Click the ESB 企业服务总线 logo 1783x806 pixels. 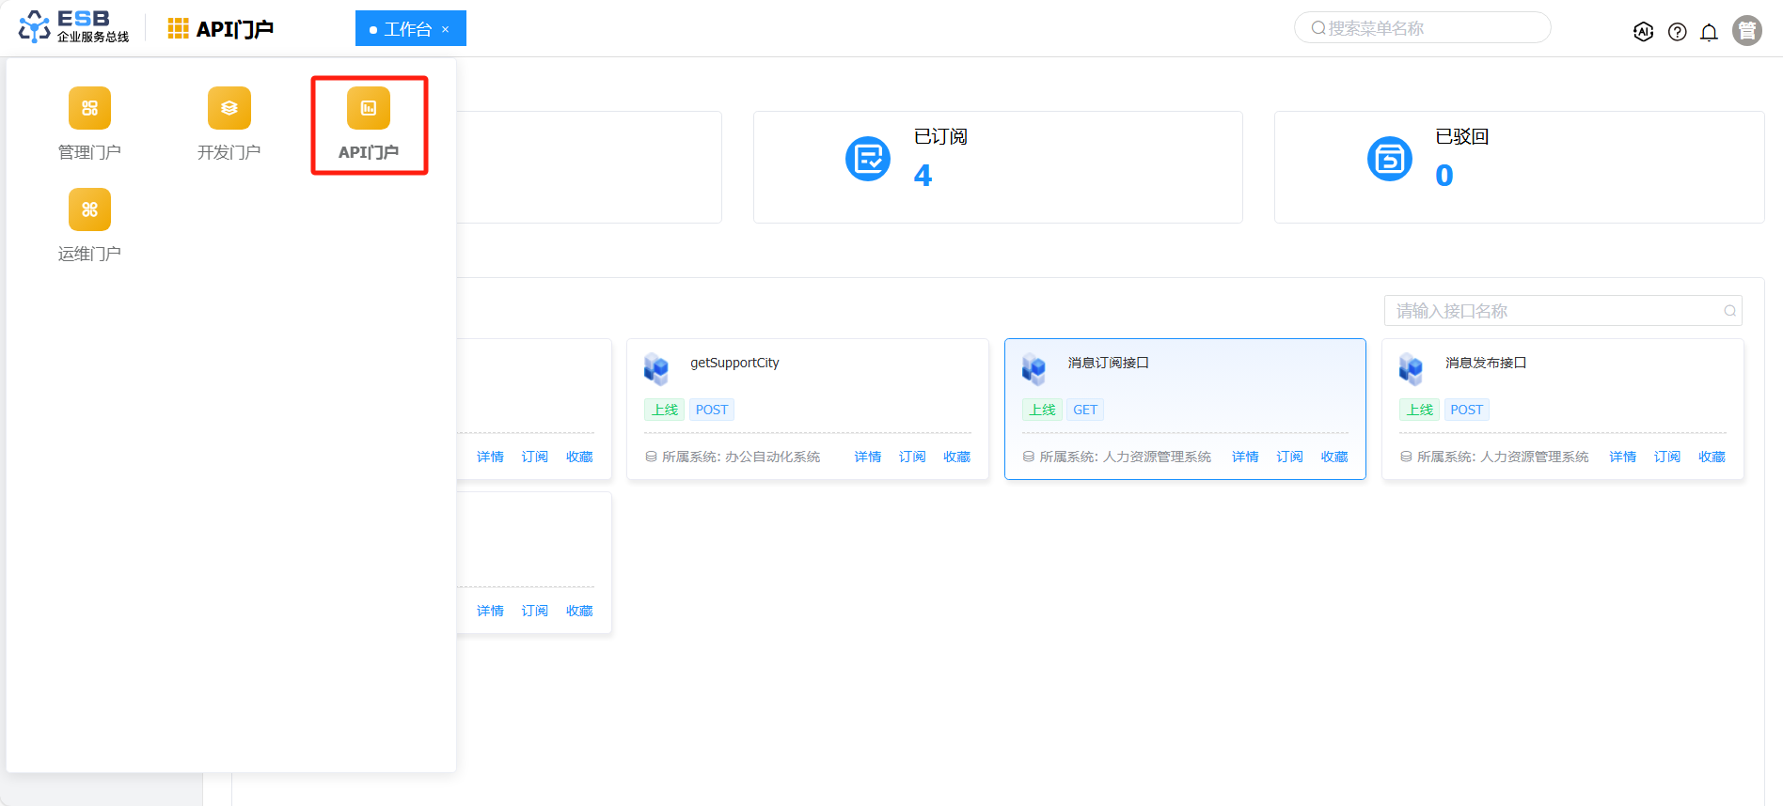pyautogui.click(x=73, y=27)
